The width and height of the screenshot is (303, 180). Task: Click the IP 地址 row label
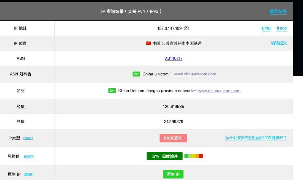[20, 28]
